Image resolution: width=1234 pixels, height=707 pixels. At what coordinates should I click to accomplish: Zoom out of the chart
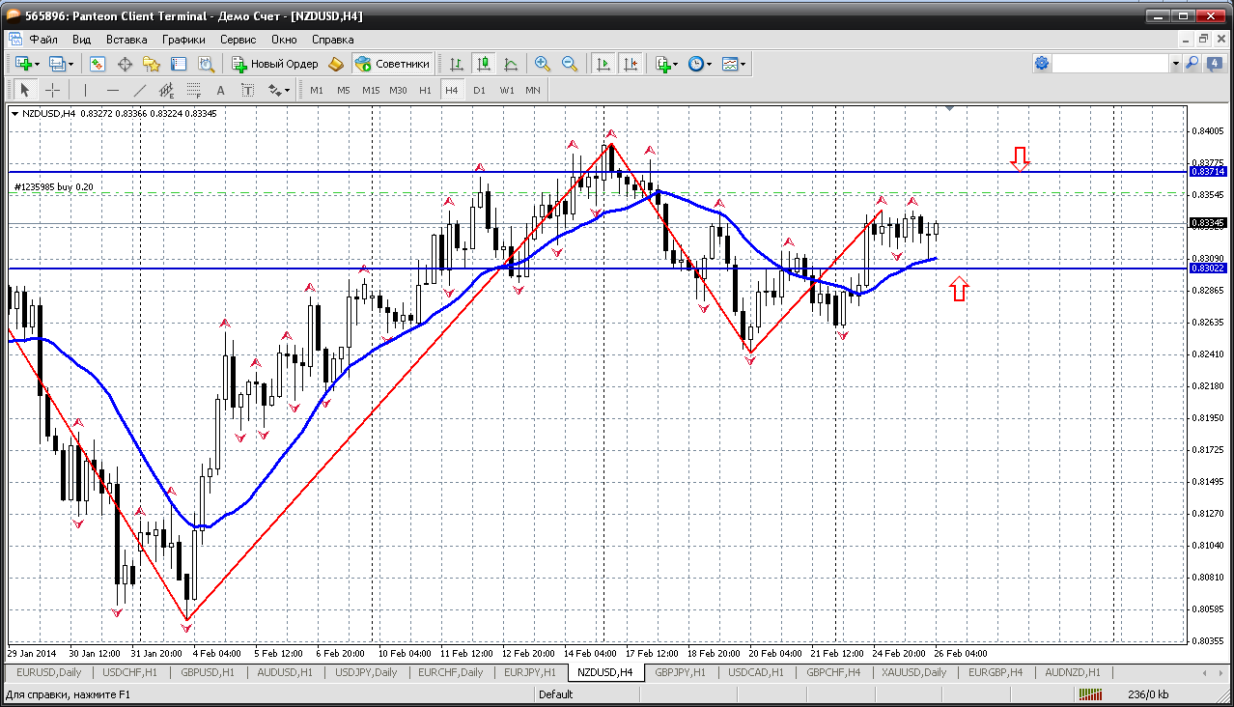pos(570,64)
